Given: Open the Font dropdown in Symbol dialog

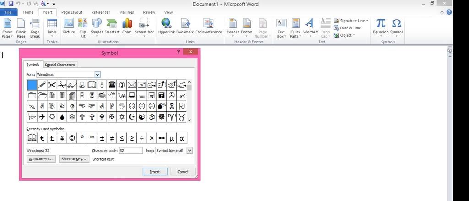Looking at the screenshot, I should tap(98, 75).
